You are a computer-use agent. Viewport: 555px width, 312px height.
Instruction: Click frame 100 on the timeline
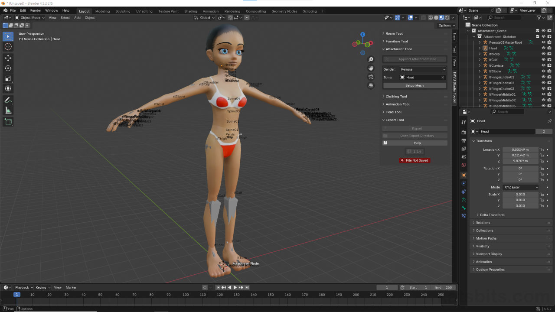(x=186, y=295)
